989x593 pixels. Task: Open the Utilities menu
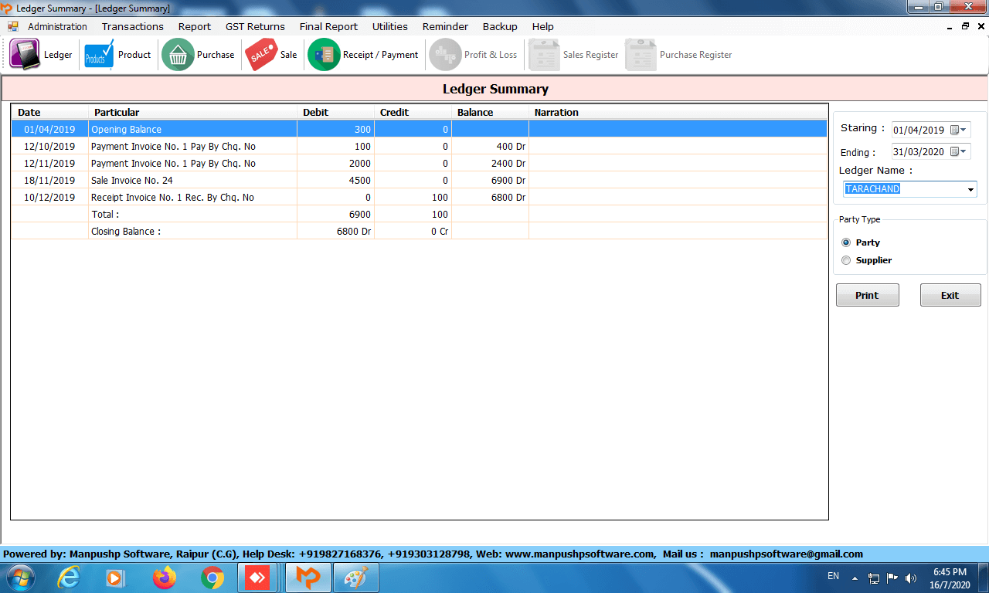coord(390,26)
